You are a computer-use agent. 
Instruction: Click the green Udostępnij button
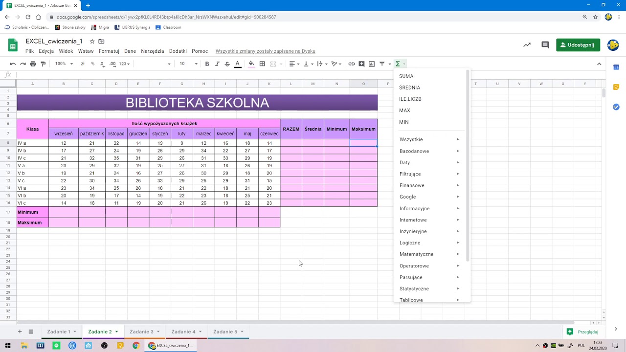(x=578, y=45)
